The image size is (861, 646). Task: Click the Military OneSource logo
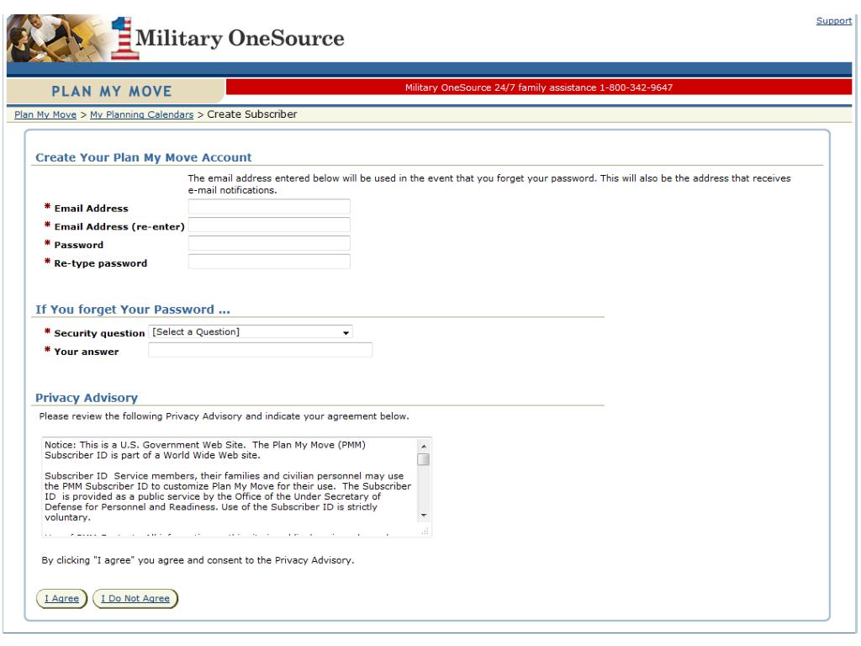coord(228,39)
